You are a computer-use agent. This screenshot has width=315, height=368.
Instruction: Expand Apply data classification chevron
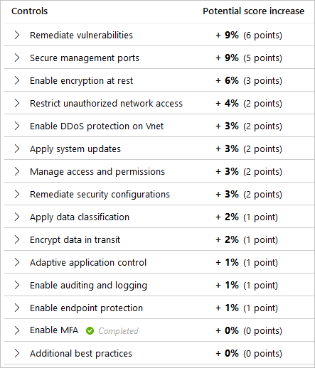[17, 217]
